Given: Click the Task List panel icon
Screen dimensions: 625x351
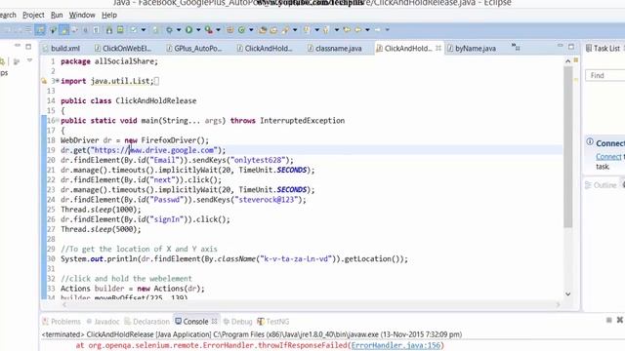Looking at the screenshot, I should point(588,48).
